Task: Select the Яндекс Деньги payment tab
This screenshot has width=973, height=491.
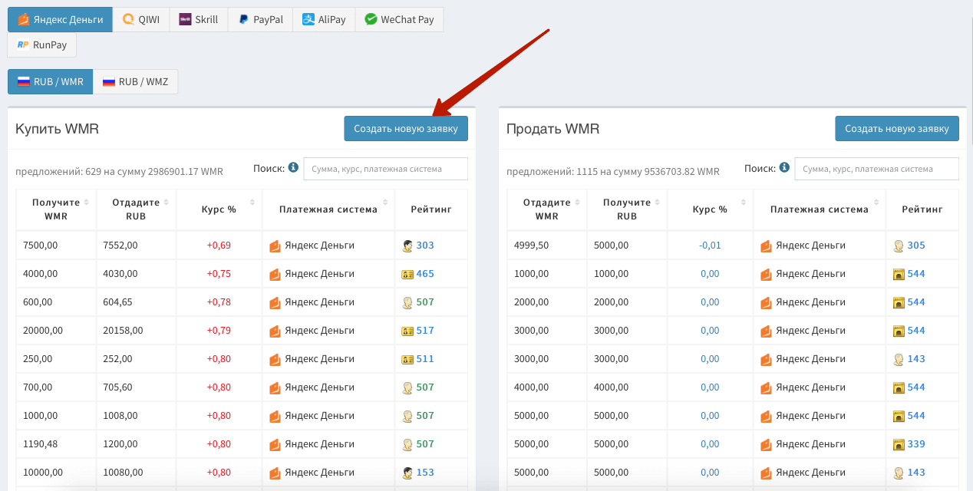Action: point(60,19)
